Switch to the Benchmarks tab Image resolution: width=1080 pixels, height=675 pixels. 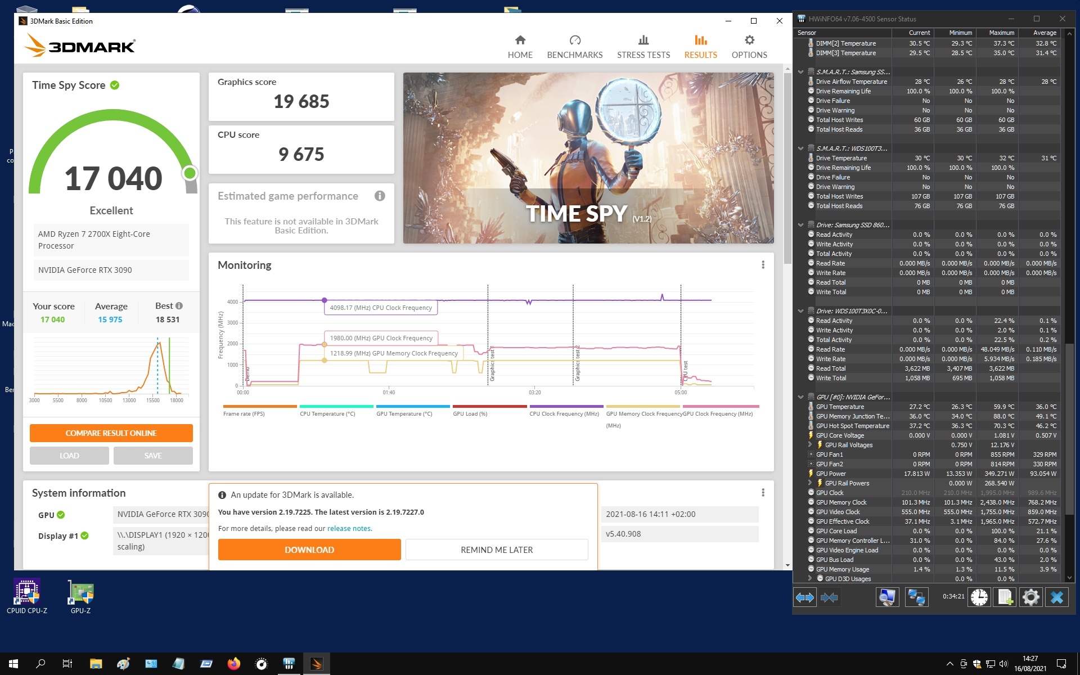(574, 47)
